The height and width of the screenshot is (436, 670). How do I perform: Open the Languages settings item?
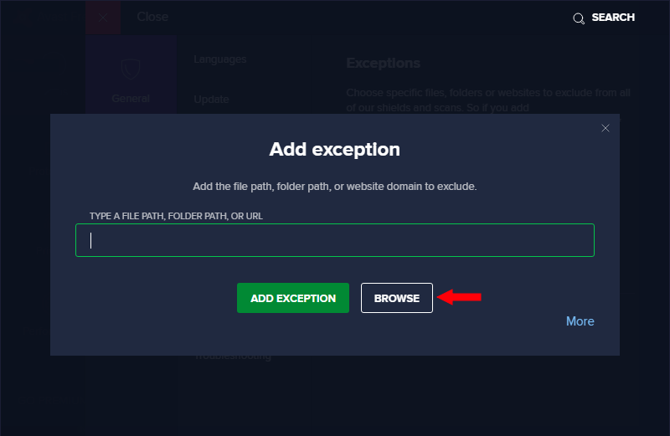[x=220, y=59]
